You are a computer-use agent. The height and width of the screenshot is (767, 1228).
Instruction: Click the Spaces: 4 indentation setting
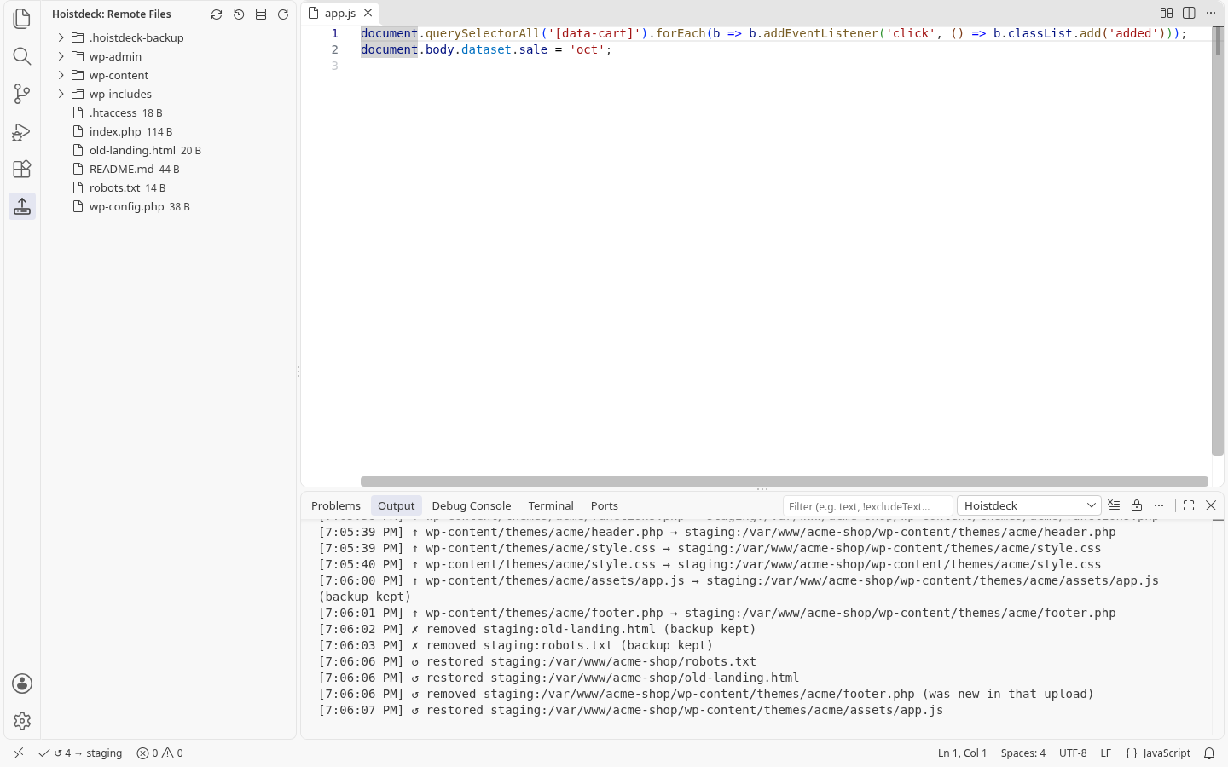[x=1023, y=753]
